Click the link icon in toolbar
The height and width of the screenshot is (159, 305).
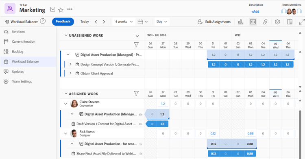[265, 22]
